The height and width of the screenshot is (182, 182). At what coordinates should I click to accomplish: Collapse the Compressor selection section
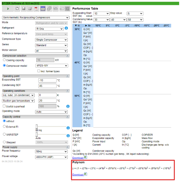click(67, 56)
